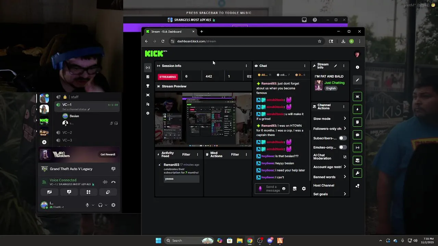Open the trophy achievements icon in Kick sidebar
438x246 pixels.
(148, 86)
